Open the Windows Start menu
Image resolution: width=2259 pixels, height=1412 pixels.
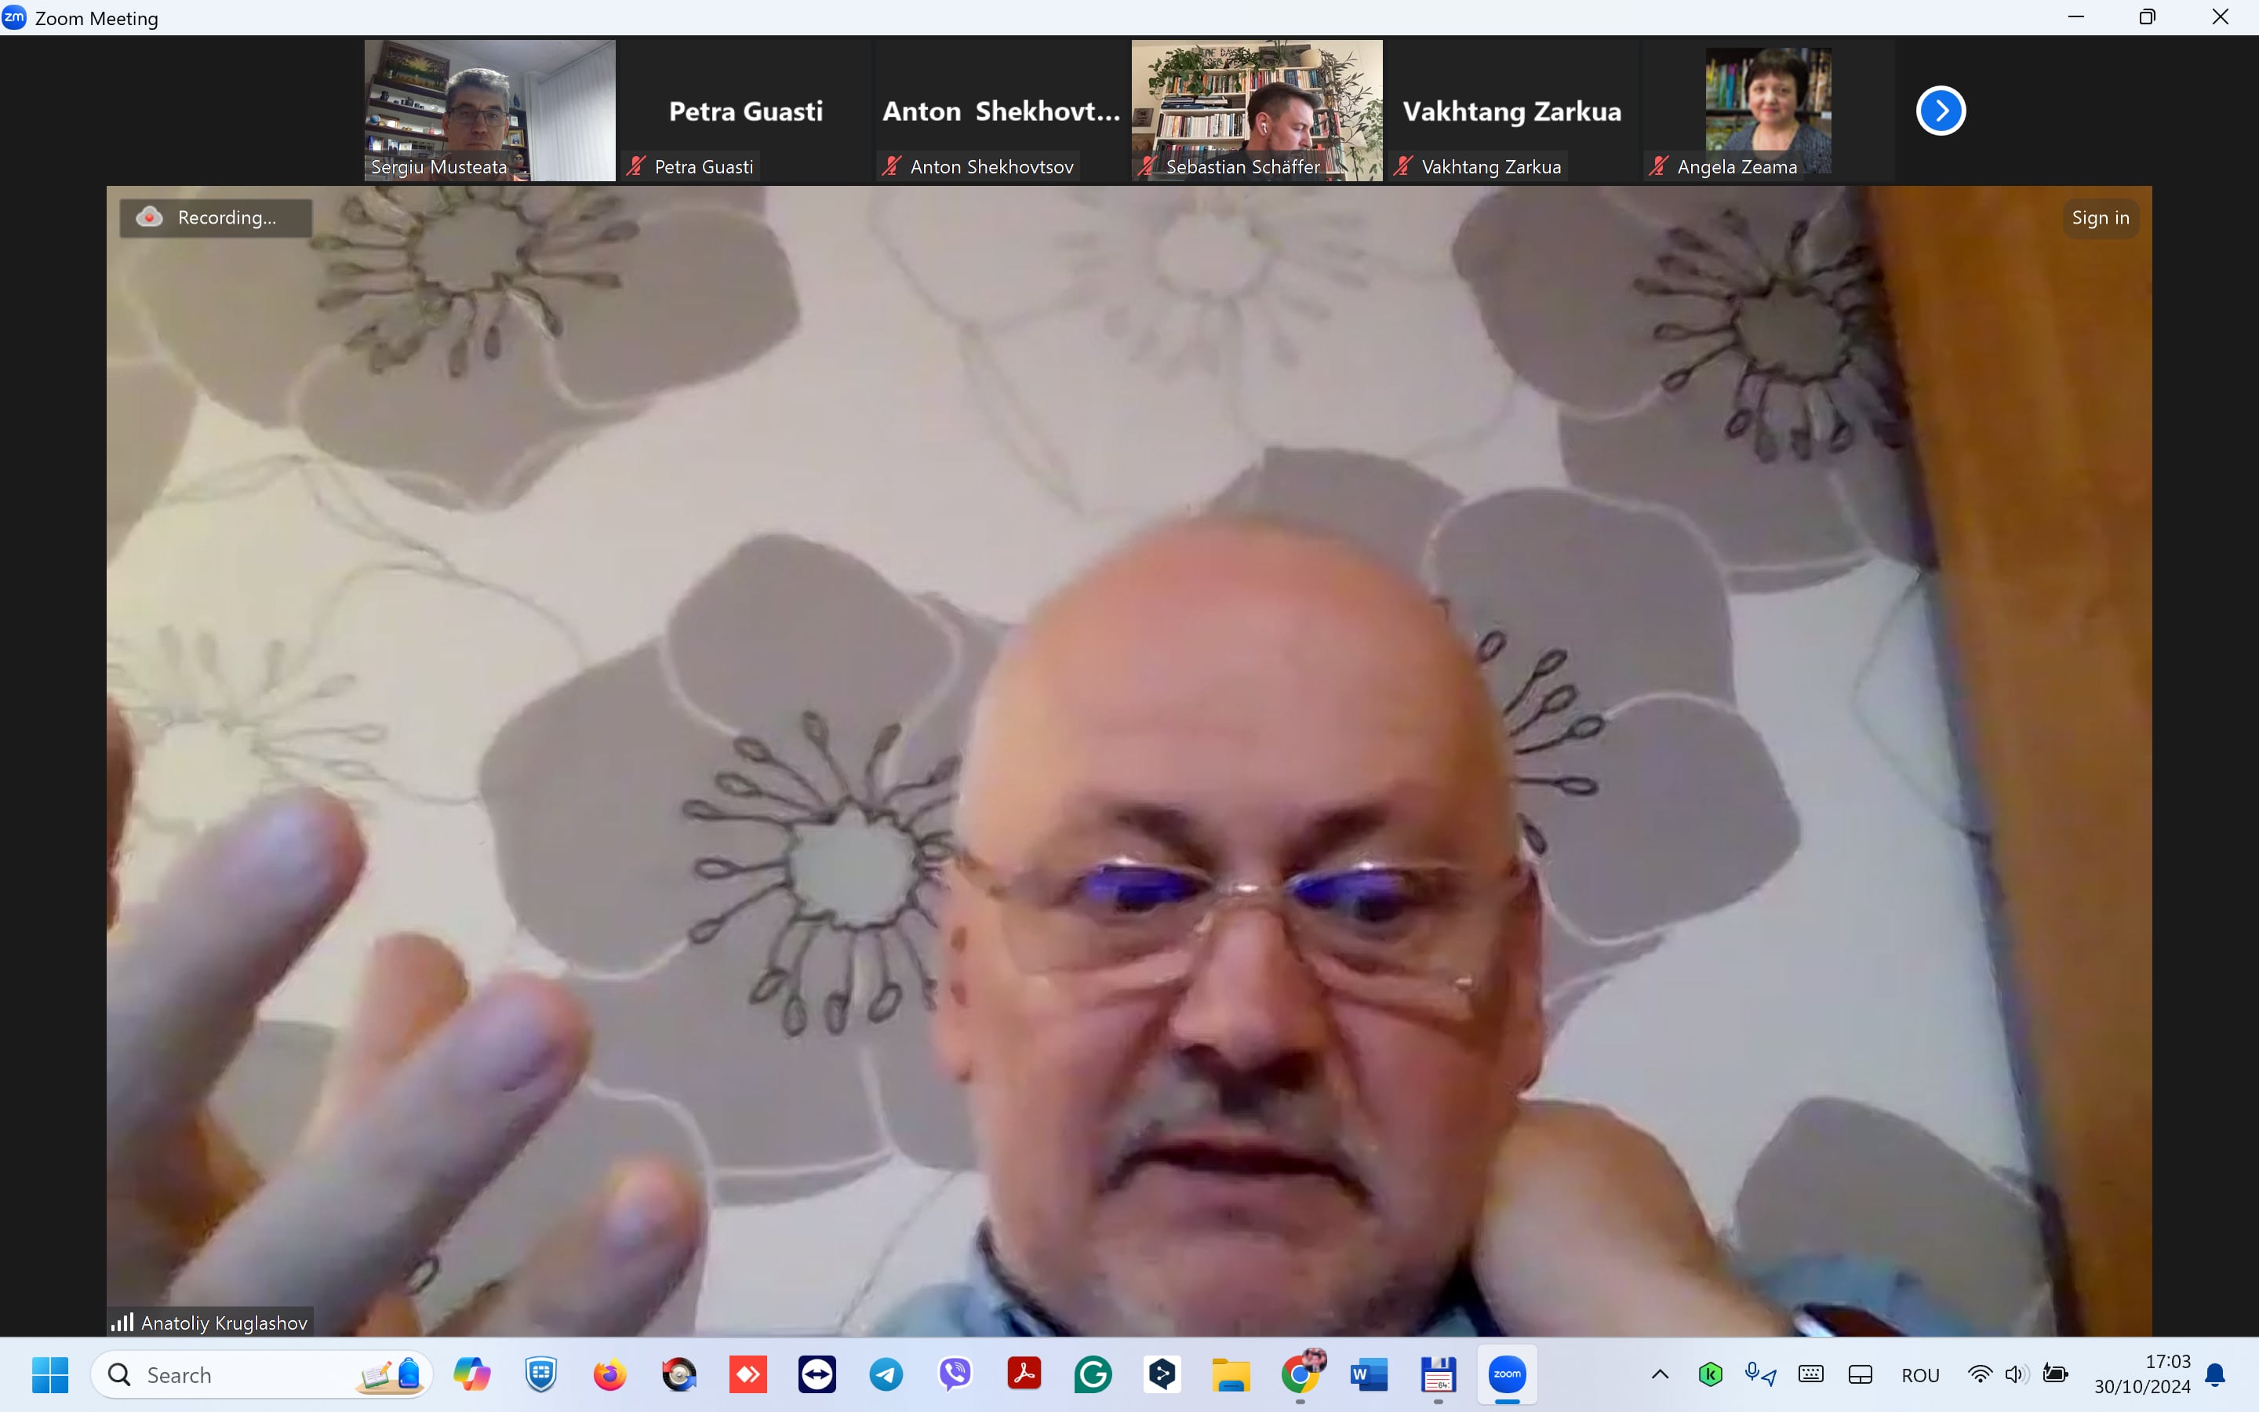point(49,1374)
